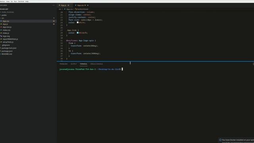This screenshot has width=254, height=143.
Task: Switch to the Problems panel tab
Action: pos(63,64)
